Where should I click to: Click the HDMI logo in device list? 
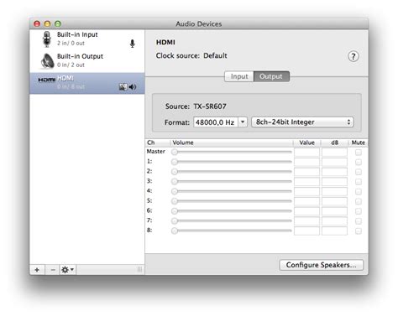[47, 80]
